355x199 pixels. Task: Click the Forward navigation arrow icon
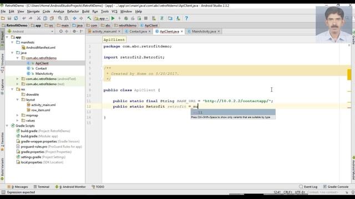click(x=81, y=18)
